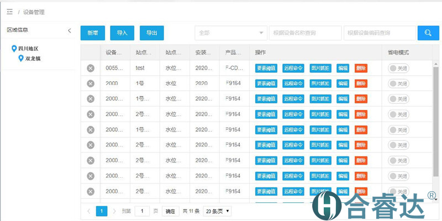Click the 新增 button
Image resolution: width=442 pixels, height=221 pixels.
(92, 33)
